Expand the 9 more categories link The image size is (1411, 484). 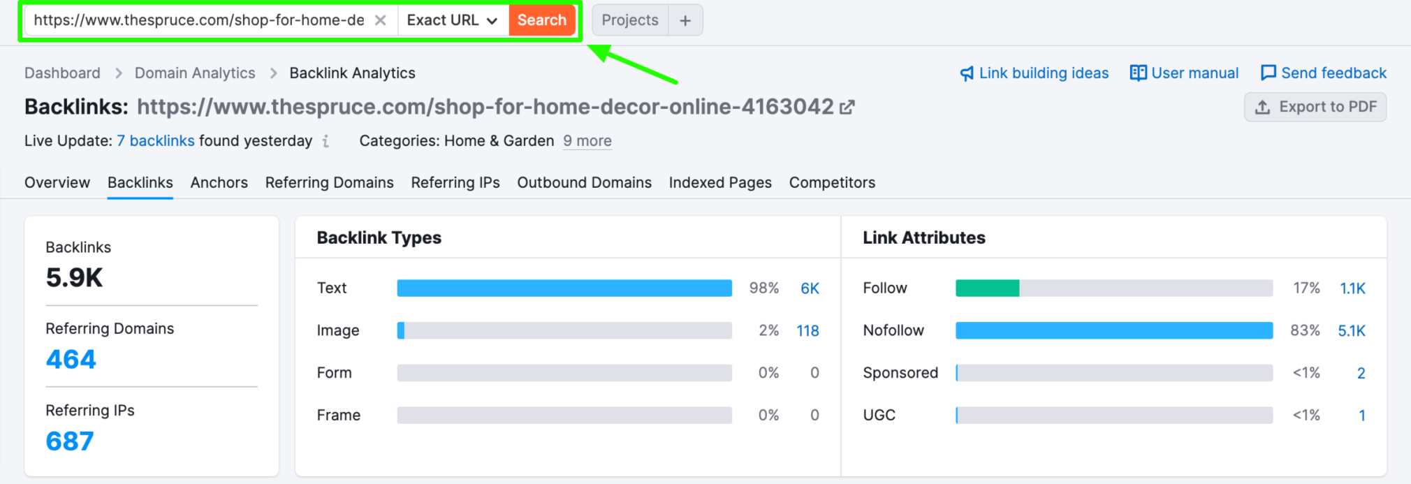coord(587,141)
